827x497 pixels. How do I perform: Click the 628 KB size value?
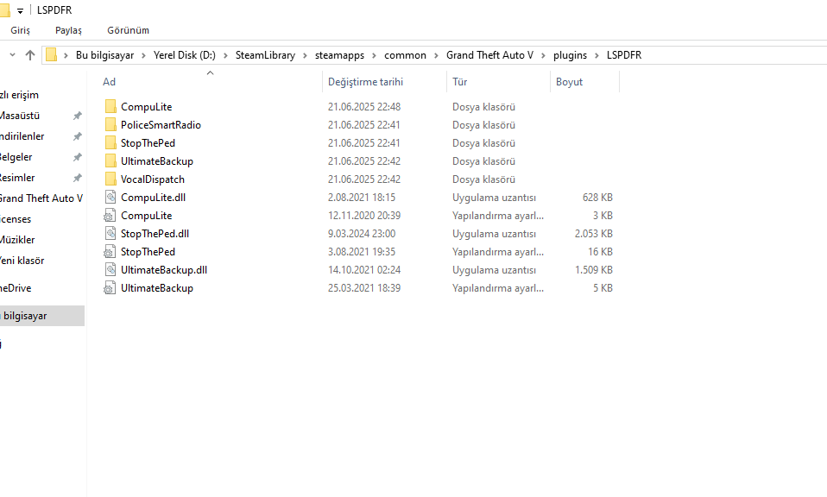597,197
